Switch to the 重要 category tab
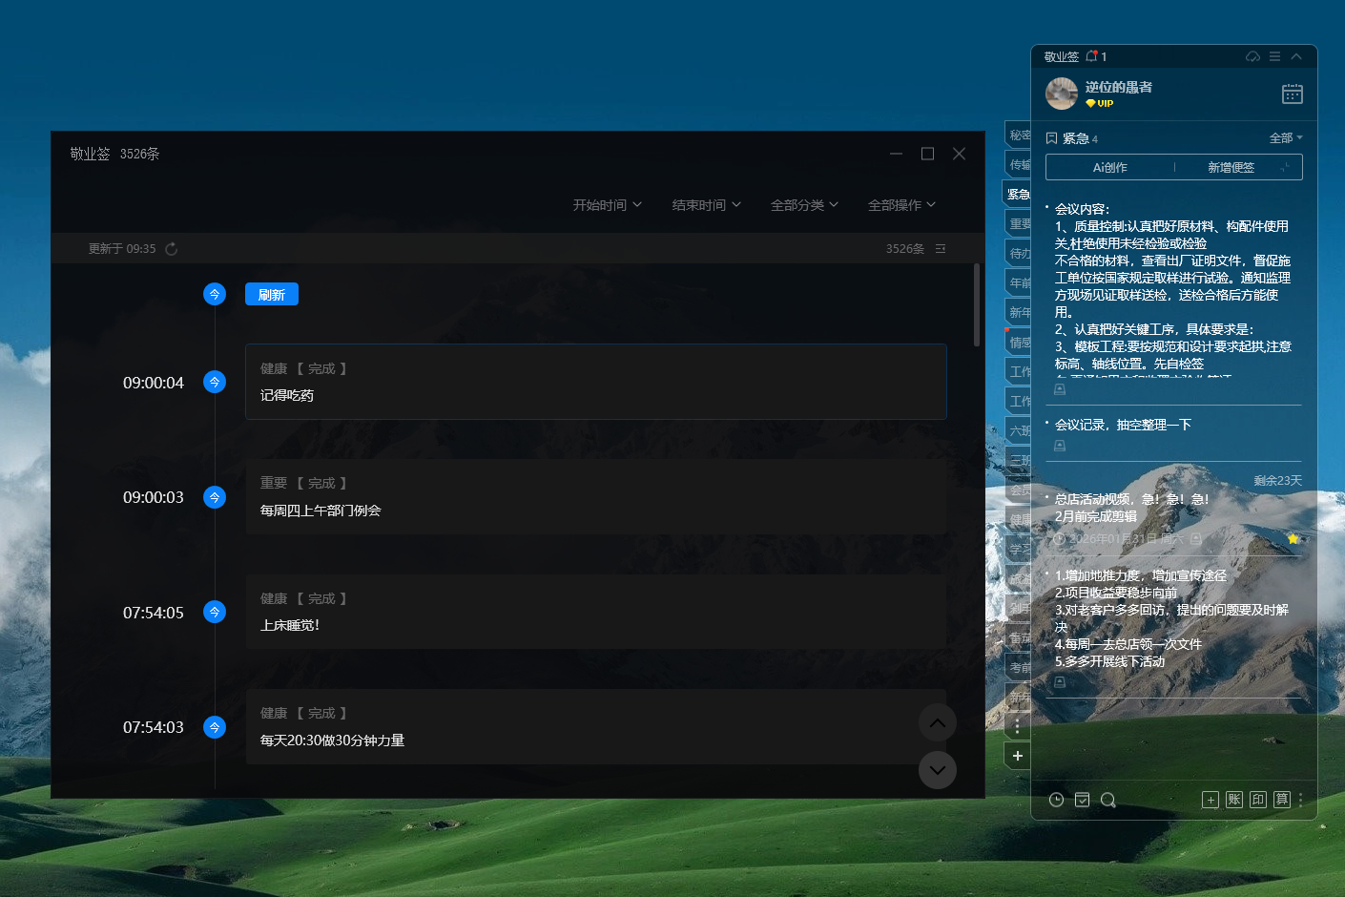This screenshot has height=897, width=1345. tap(1019, 224)
